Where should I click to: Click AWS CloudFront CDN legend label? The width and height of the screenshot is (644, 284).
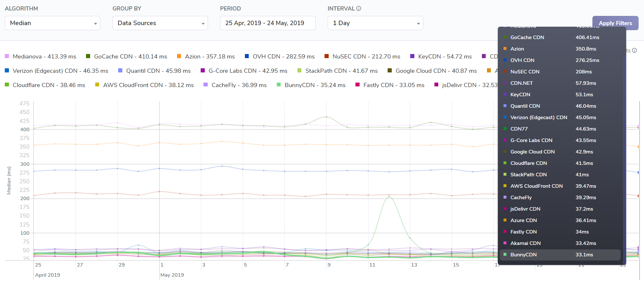(148, 85)
